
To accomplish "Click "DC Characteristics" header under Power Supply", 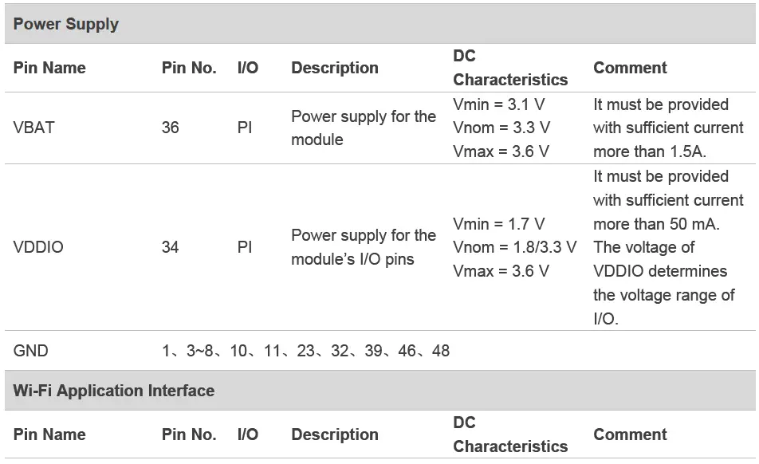I will (510, 68).
